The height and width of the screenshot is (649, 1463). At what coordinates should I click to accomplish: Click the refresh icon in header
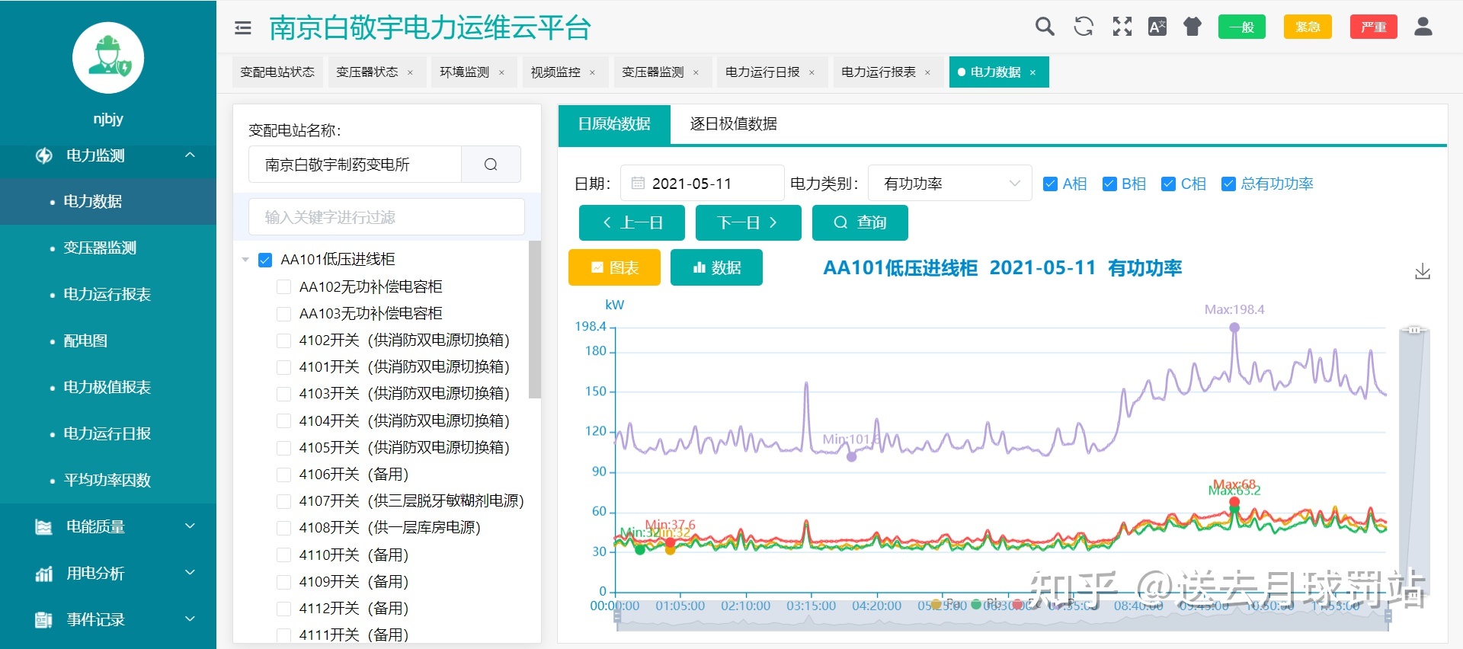pyautogui.click(x=1083, y=27)
